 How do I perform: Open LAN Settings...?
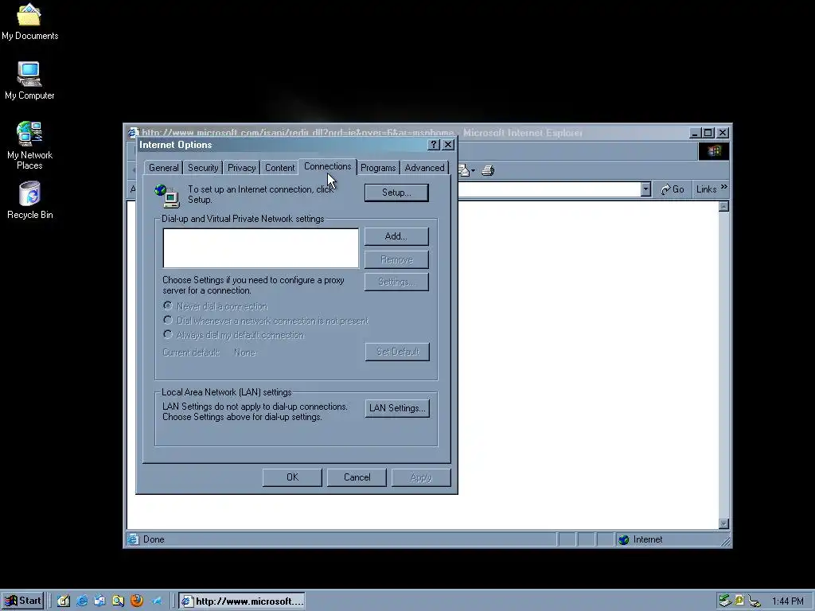click(x=397, y=408)
